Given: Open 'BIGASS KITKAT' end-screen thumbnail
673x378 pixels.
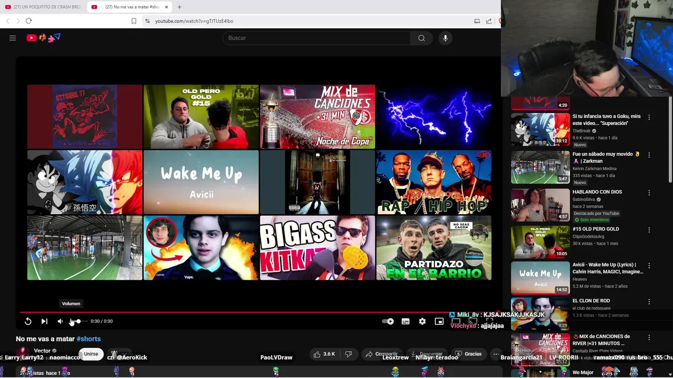Looking at the screenshot, I should [318, 248].
